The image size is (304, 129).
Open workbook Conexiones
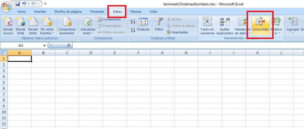click(109, 19)
